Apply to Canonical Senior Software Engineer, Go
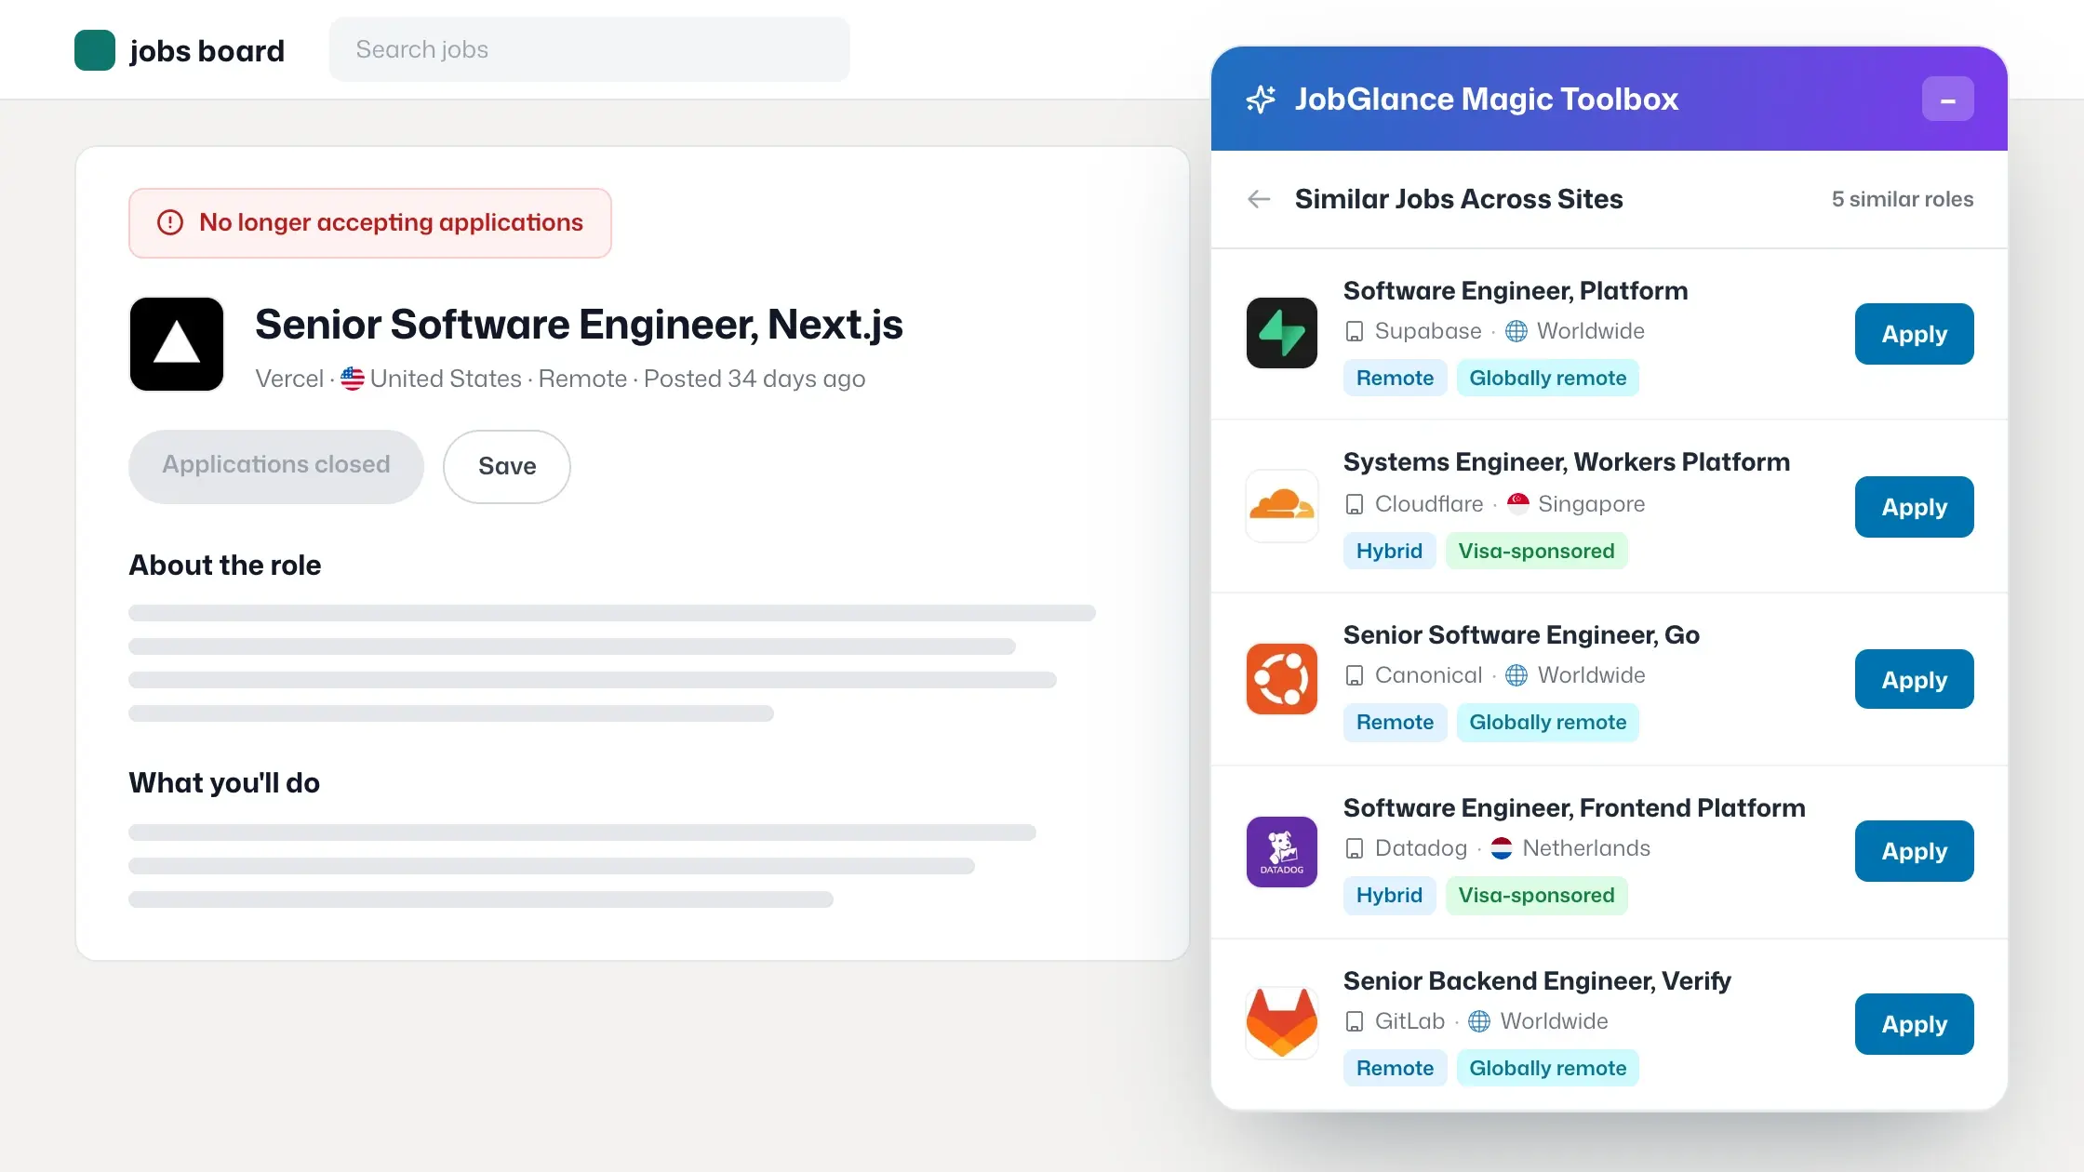The width and height of the screenshot is (2084, 1172). click(x=1914, y=680)
